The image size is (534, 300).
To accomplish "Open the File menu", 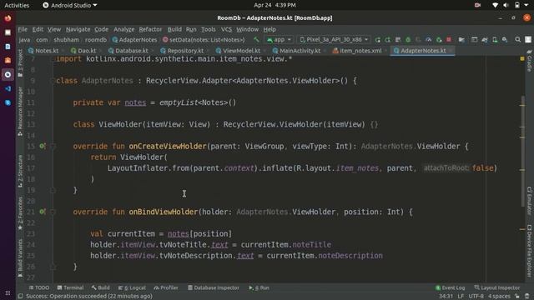I will (23, 29).
